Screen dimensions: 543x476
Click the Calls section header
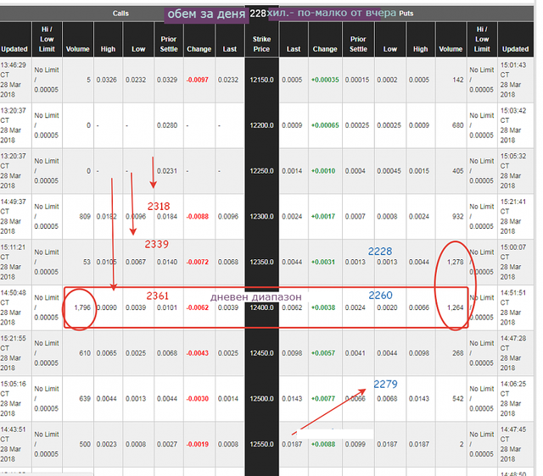120,14
